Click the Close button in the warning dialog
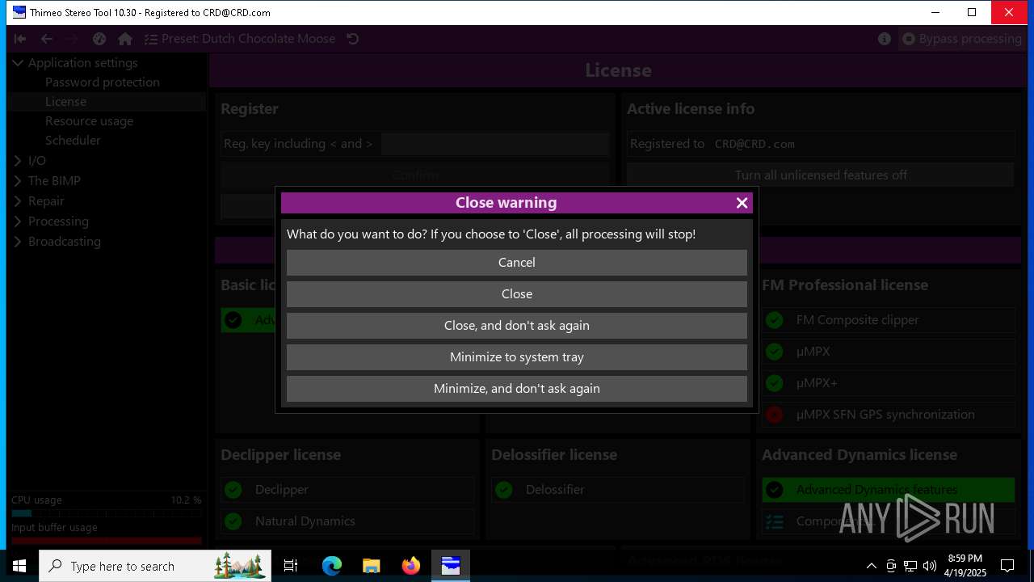The width and height of the screenshot is (1034, 582). [517, 294]
